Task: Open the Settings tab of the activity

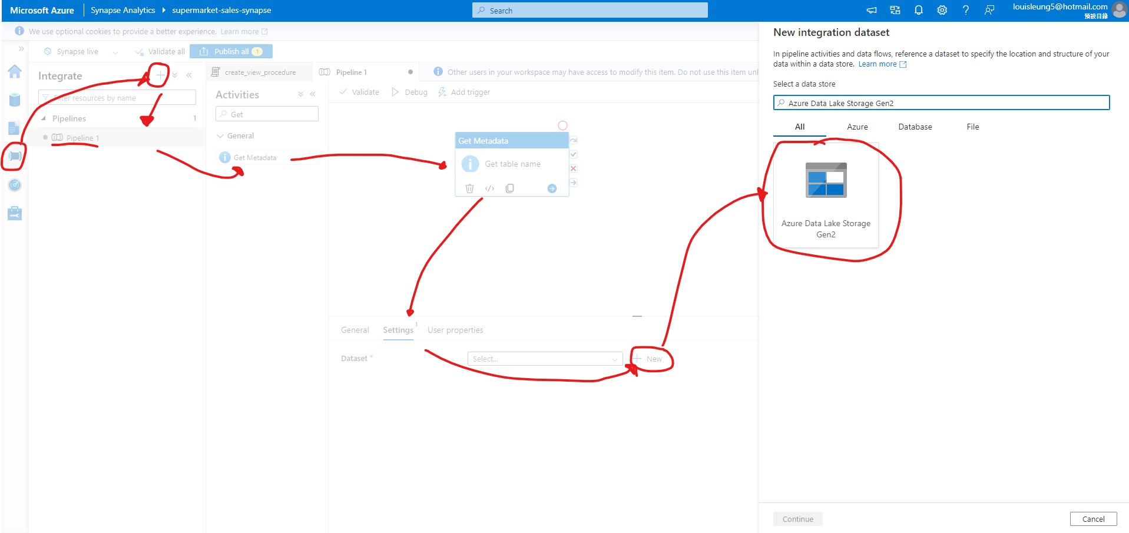Action: click(398, 330)
